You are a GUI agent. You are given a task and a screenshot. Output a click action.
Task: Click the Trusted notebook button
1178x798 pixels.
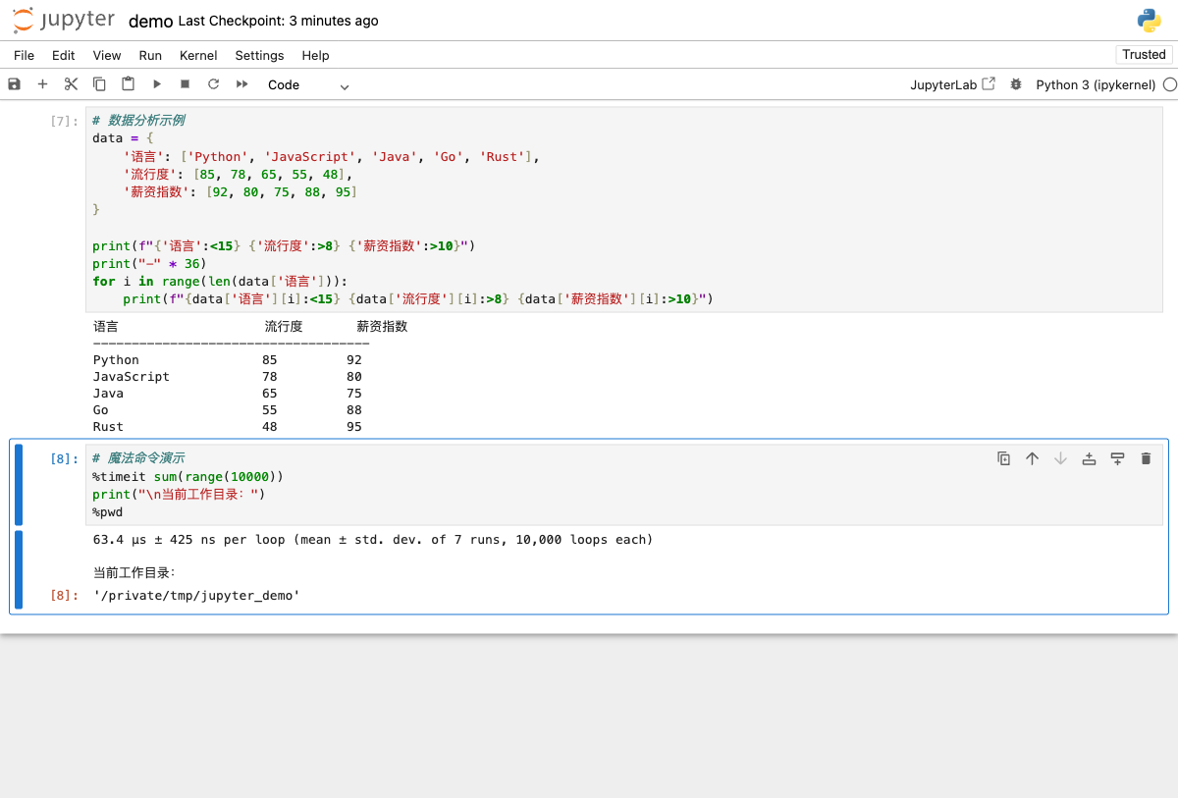tap(1144, 55)
